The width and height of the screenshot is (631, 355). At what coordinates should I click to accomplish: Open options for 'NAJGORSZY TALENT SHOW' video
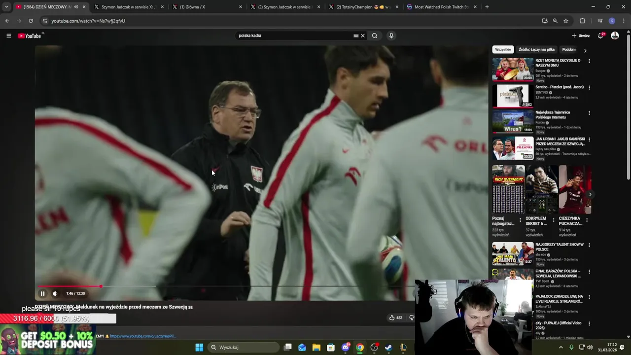click(x=589, y=245)
